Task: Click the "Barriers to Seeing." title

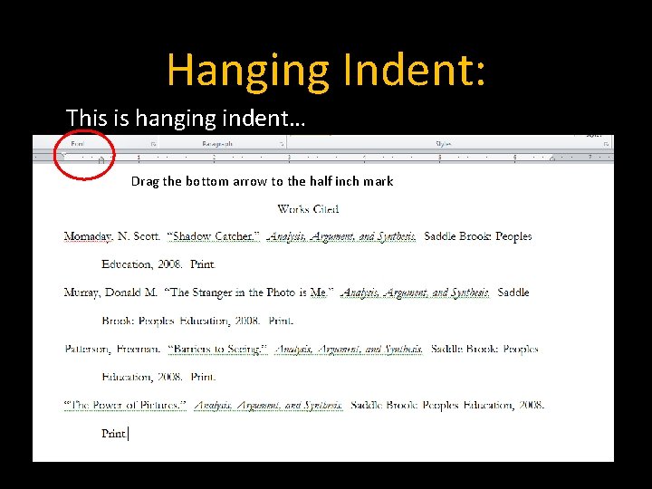Action: [217, 349]
